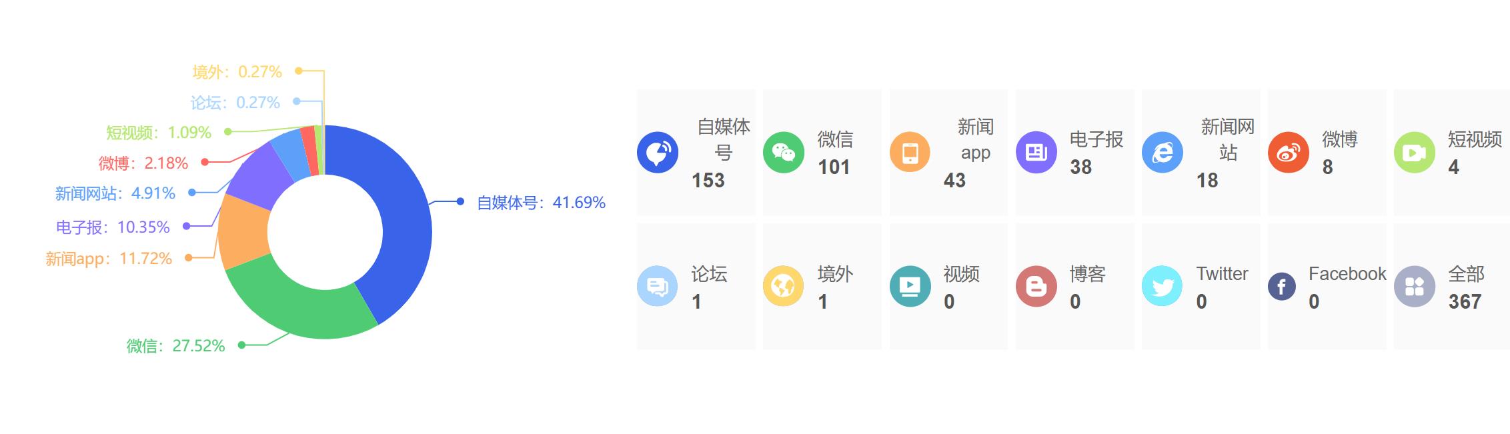Click the 博客 blogger icon
Screen dimensions: 1510x434
[x=1036, y=287]
